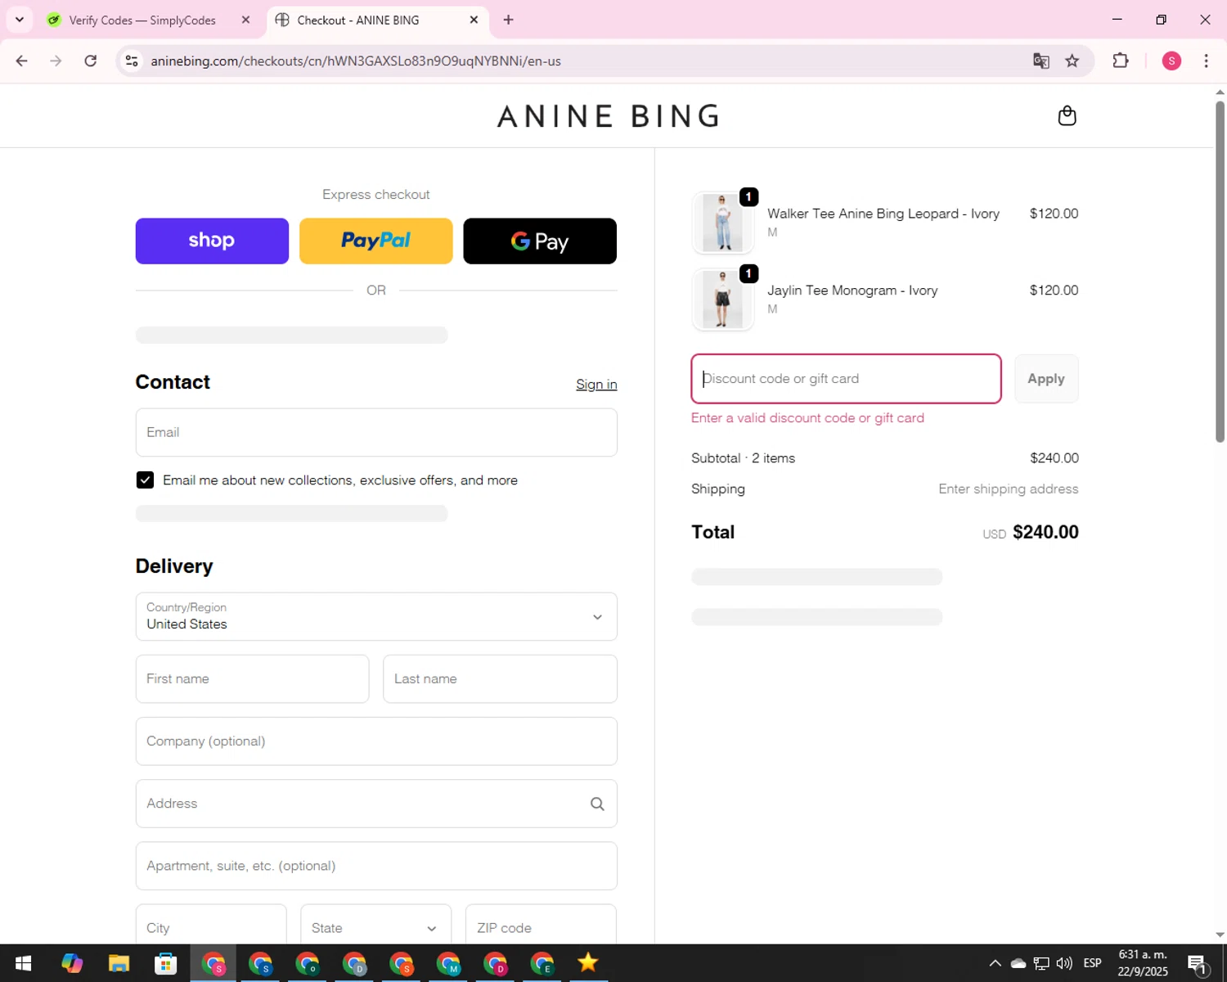Click the page vertical scrollbar

pyautogui.click(x=1220, y=270)
